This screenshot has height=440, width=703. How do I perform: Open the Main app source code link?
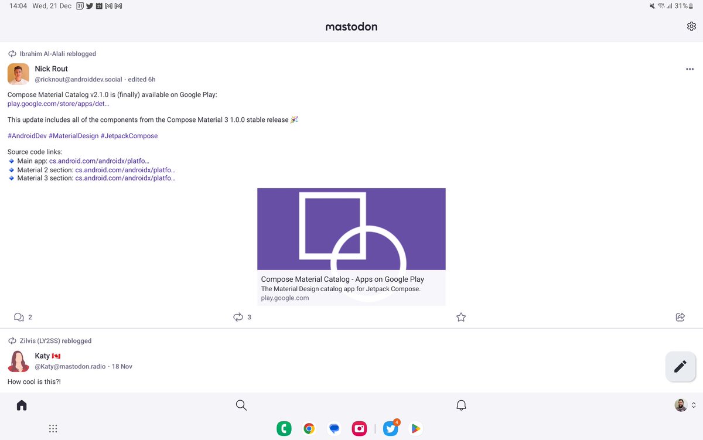(x=99, y=161)
